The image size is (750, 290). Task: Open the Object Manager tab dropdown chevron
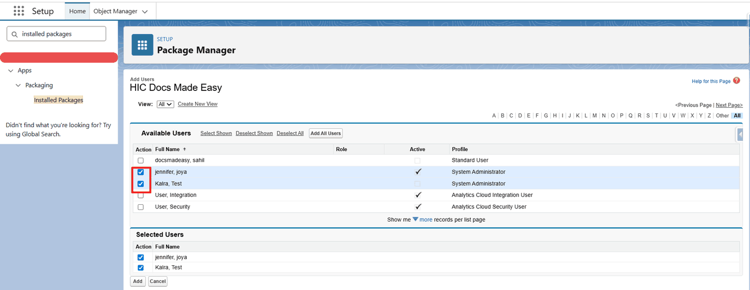click(x=144, y=12)
